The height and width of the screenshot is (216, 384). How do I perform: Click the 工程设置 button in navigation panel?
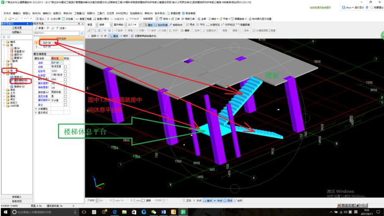point(16,28)
